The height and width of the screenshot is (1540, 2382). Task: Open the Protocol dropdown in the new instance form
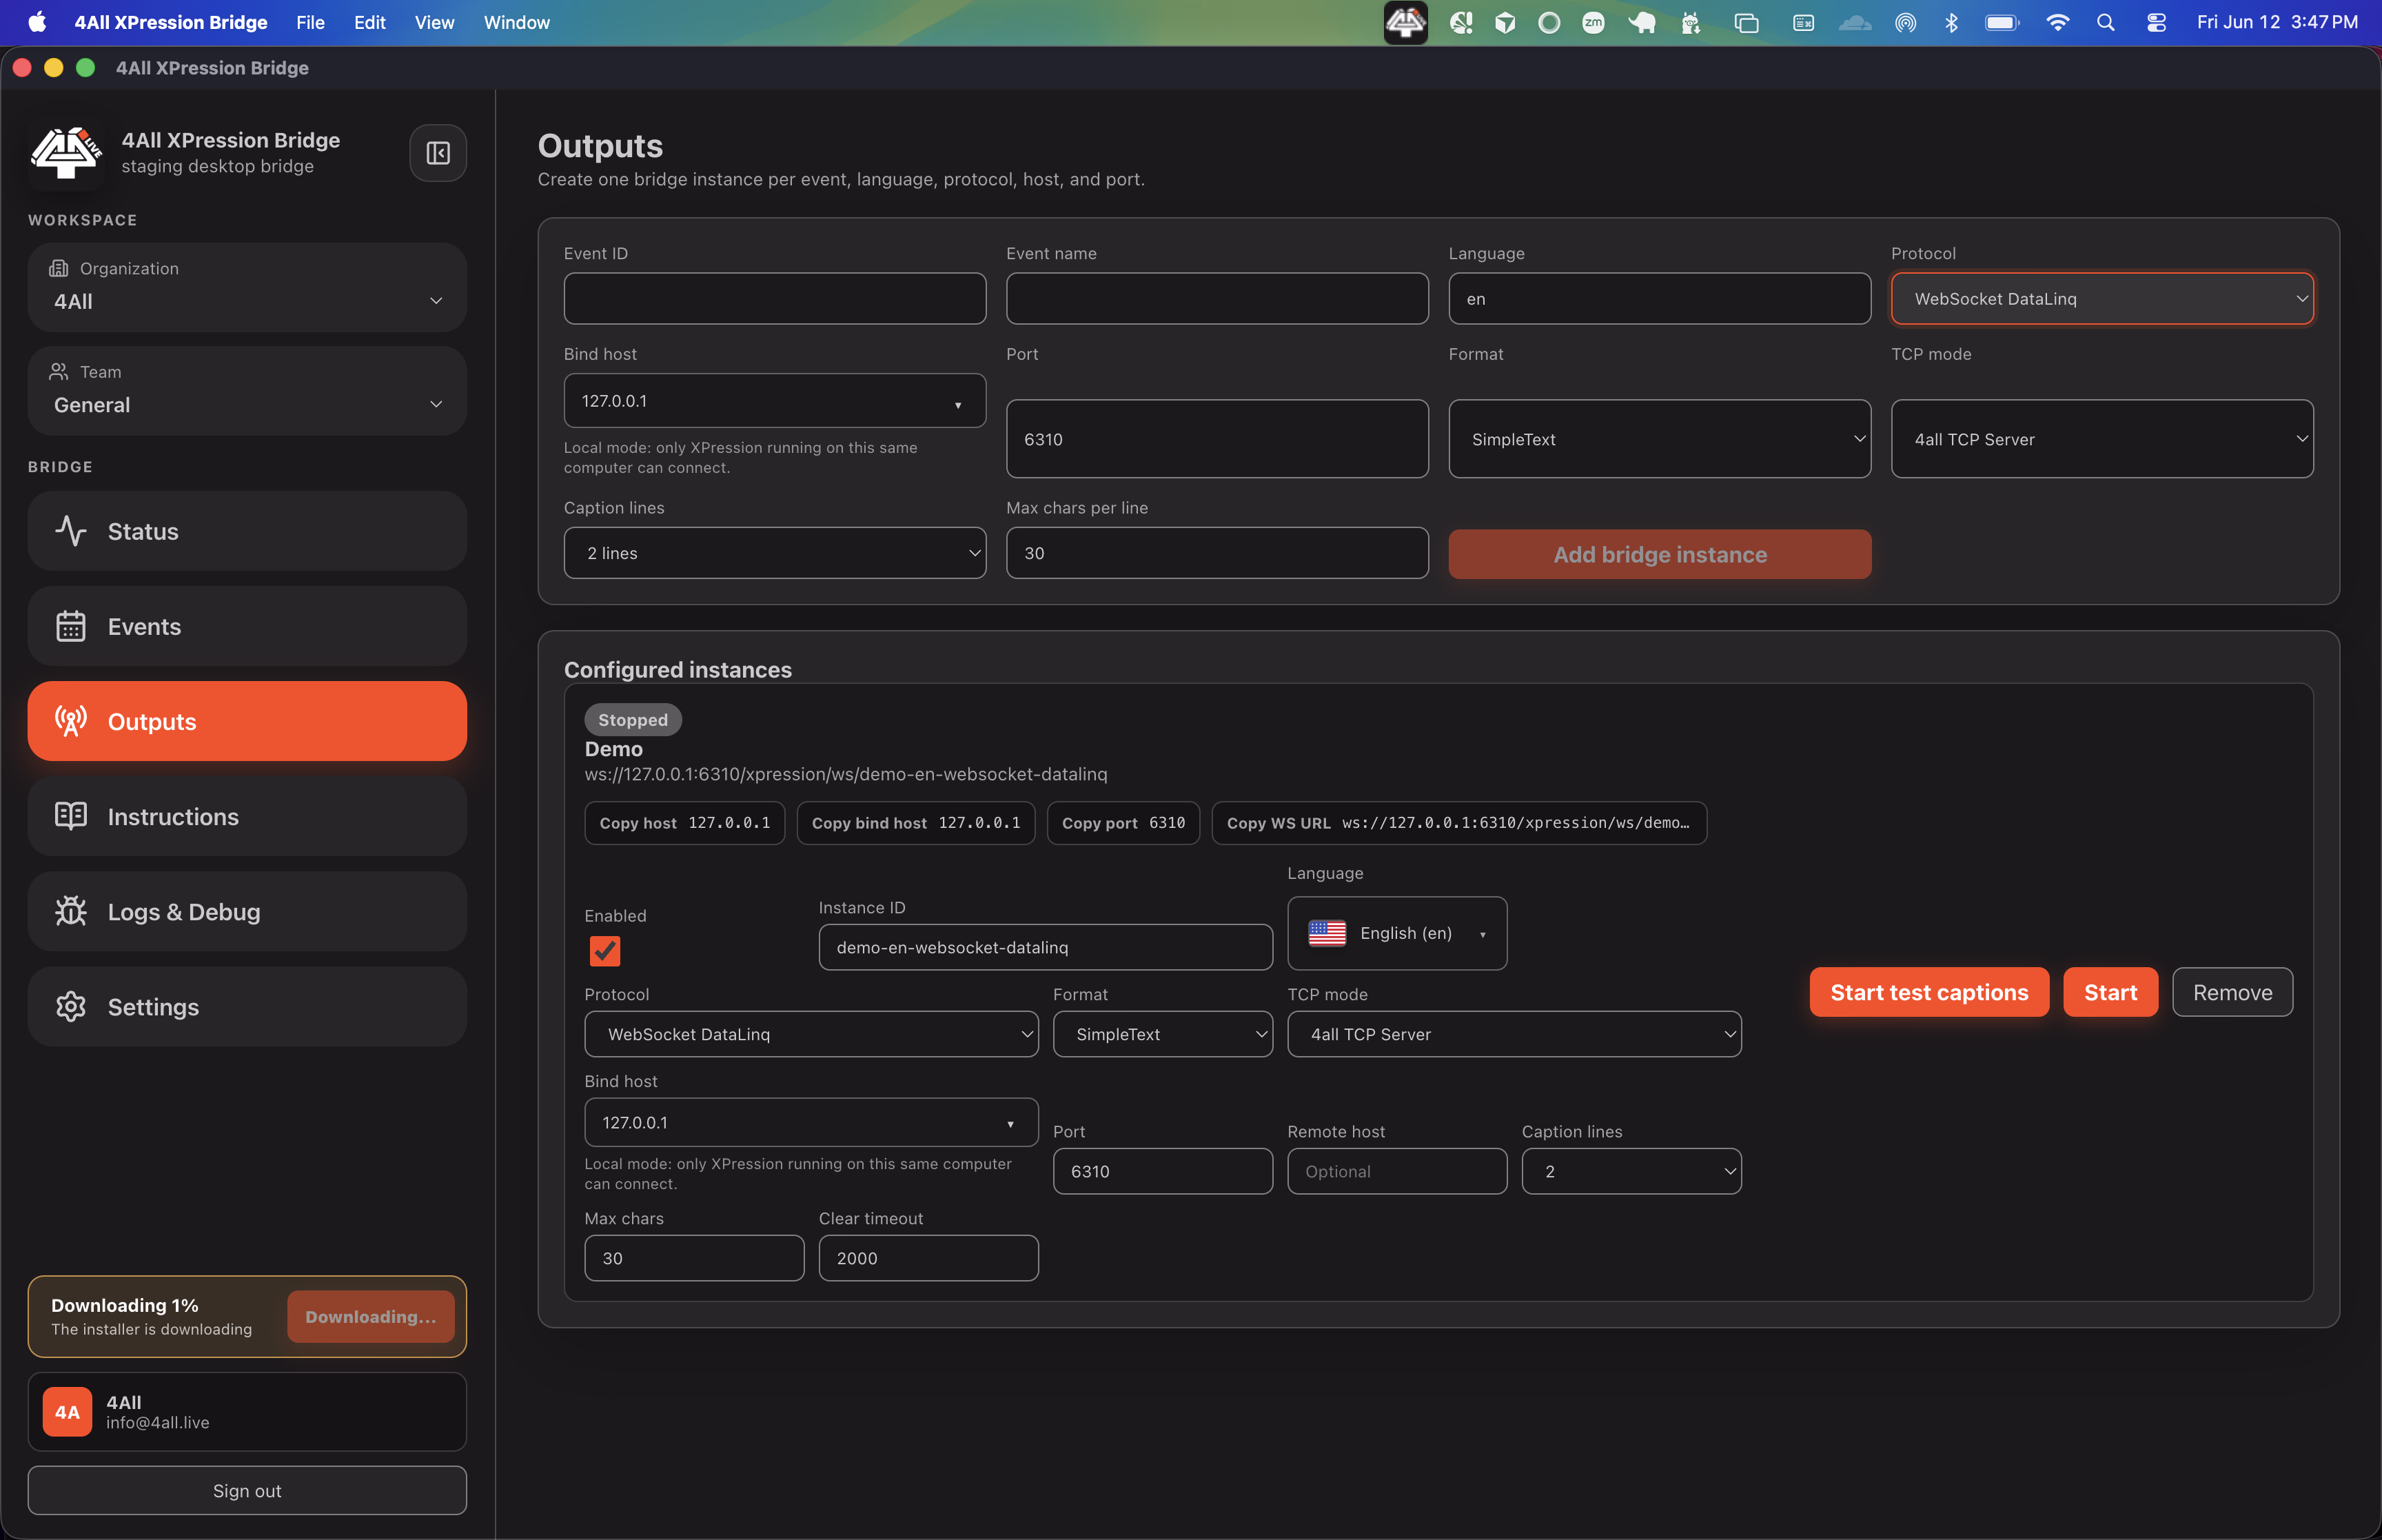coord(2102,299)
